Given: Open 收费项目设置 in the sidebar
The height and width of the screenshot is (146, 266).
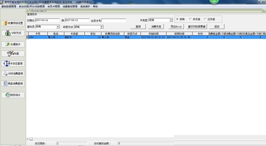Looking at the screenshot, I should pos(13,23).
